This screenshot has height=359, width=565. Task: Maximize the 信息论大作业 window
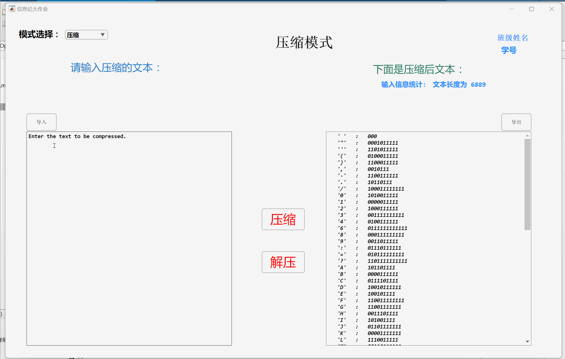(x=531, y=9)
